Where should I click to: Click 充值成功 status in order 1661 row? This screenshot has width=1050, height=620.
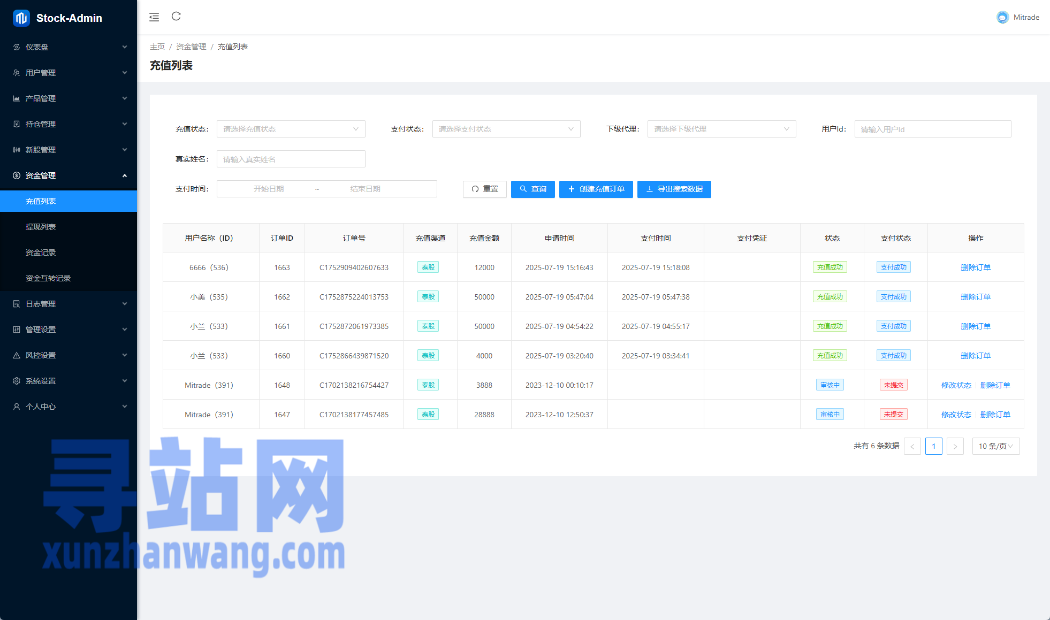click(x=830, y=326)
